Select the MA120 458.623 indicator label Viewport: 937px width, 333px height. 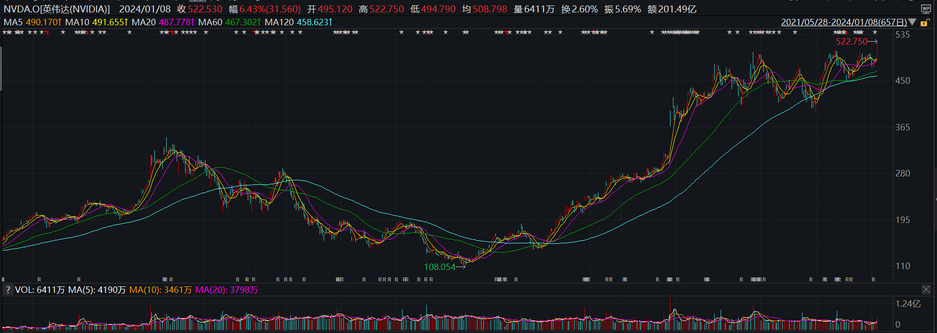pos(299,22)
